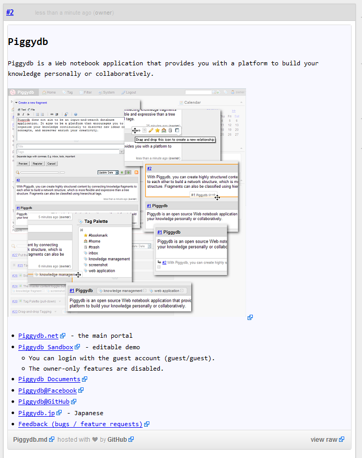Click the Tag Palette panel in the screenshot
This screenshot has width=362, height=458.
click(96, 221)
